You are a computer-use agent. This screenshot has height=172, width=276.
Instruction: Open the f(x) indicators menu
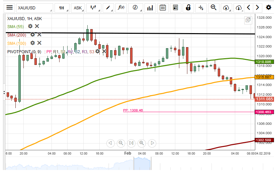pyautogui.click(x=121, y=7)
